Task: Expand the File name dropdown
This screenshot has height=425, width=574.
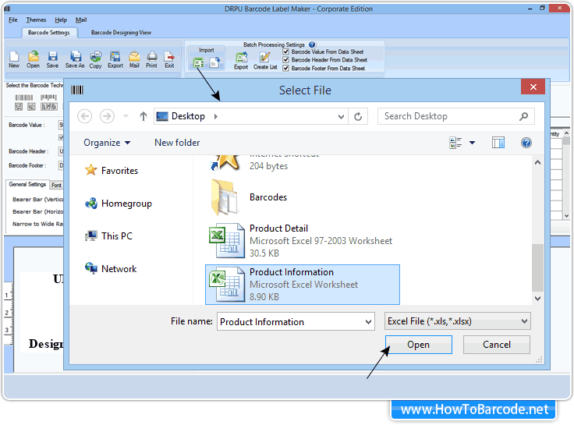Action: coord(368,322)
